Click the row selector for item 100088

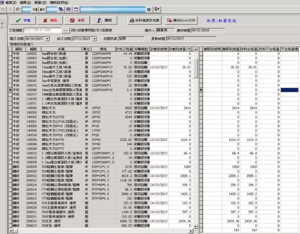(x=10, y=90)
